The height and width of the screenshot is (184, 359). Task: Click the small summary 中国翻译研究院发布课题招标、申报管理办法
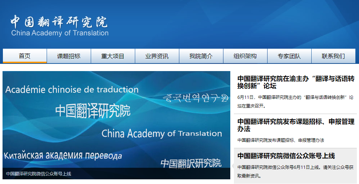(x=281, y=140)
